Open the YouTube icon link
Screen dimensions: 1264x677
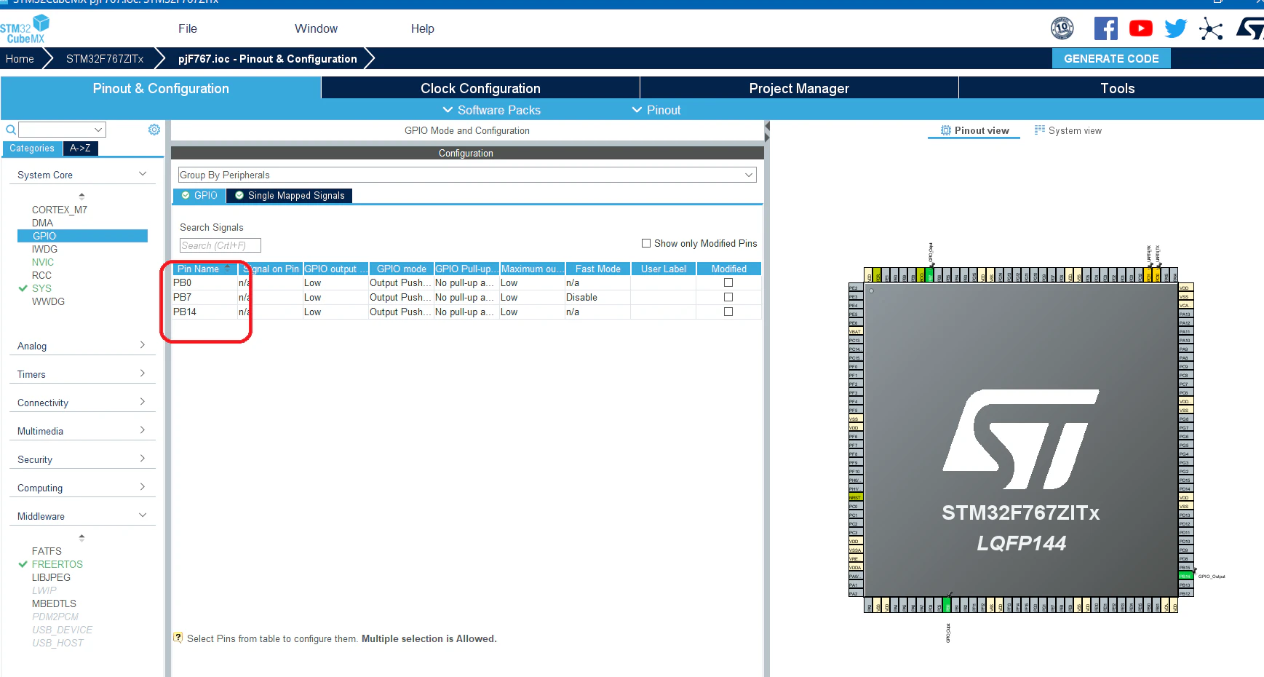coord(1140,28)
